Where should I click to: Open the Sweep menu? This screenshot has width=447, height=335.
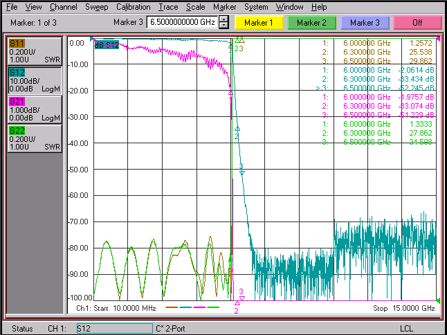click(x=97, y=7)
